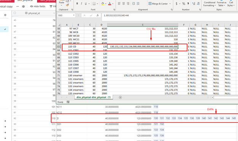This screenshot has width=238, height=141.
Task: Open accounting format dropdown arrow
Action: click(x=180, y=4)
